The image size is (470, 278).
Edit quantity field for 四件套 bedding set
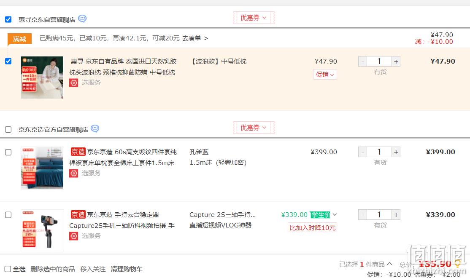tap(379, 152)
